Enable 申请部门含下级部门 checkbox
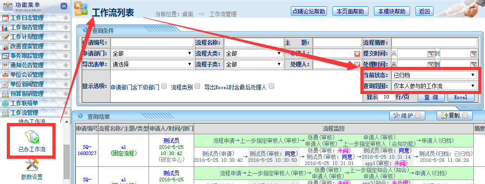Screen dimensions: 485x184 [163, 86]
